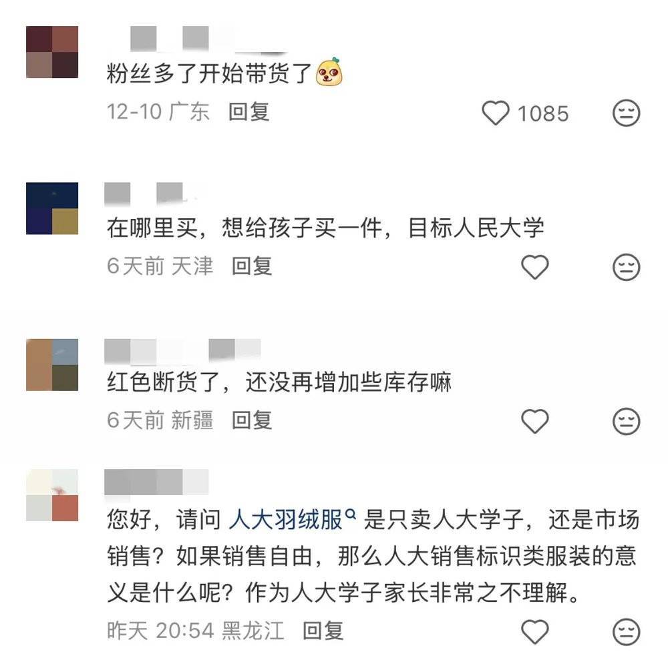Like the comment with 1085 likes

click(496, 113)
